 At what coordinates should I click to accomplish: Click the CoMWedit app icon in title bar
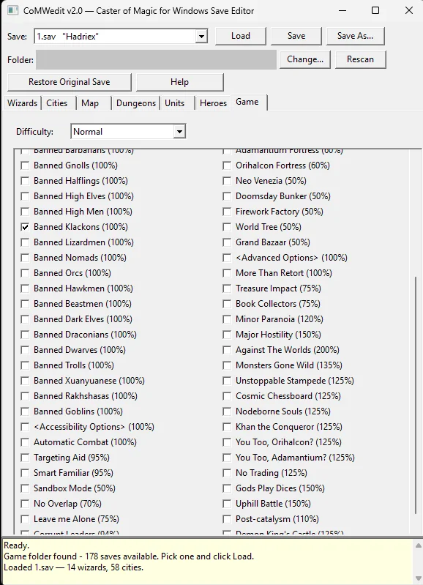click(12, 10)
